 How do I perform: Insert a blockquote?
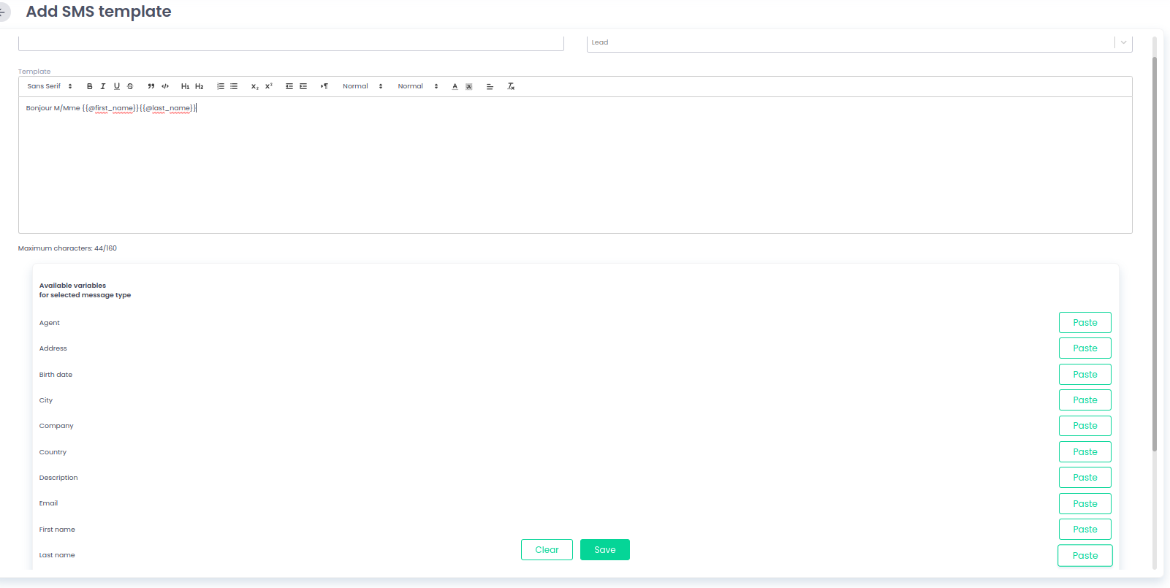point(151,86)
